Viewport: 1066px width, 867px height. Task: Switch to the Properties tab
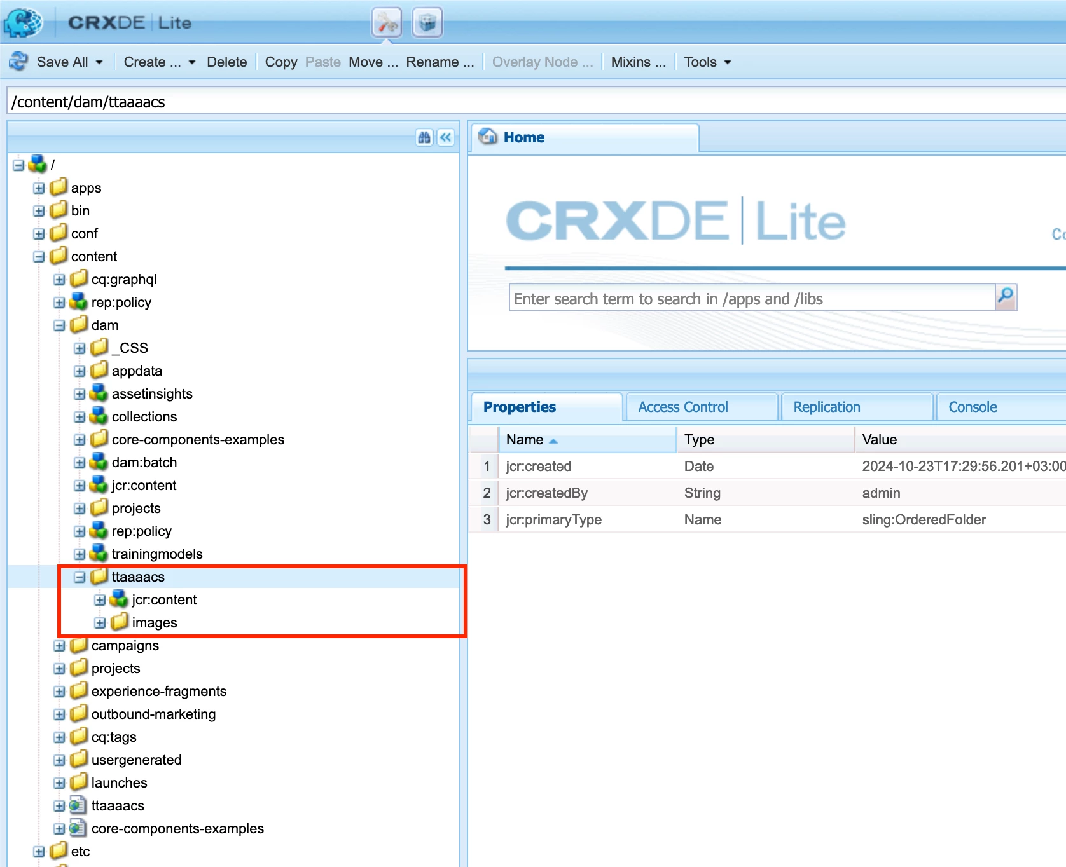[x=546, y=407]
